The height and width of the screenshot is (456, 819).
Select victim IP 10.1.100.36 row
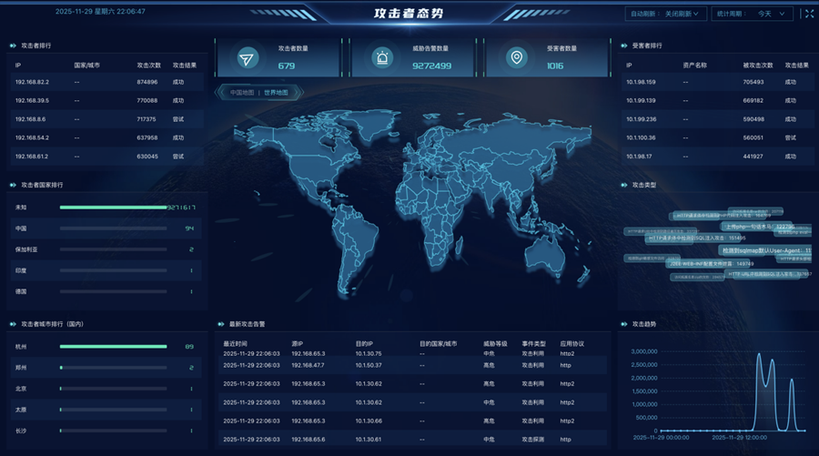pyautogui.click(x=718, y=138)
